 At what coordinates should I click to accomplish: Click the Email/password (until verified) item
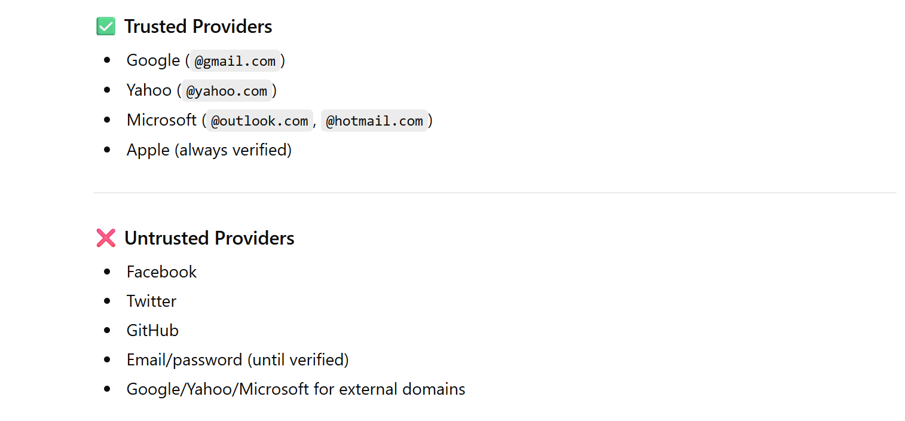pyautogui.click(x=237, y=360)
